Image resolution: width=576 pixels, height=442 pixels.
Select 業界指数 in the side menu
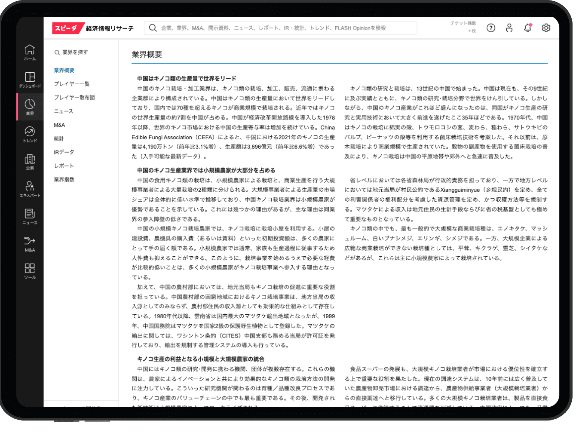tap(64, 180)
